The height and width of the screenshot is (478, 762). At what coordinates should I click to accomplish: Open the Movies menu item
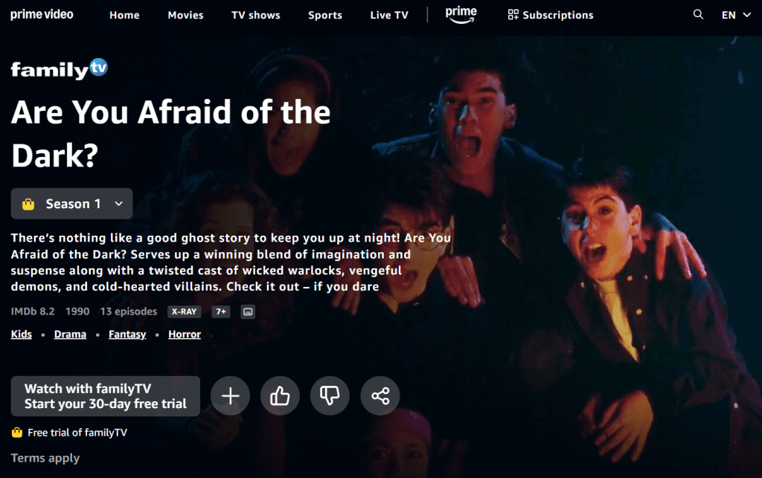185,15
